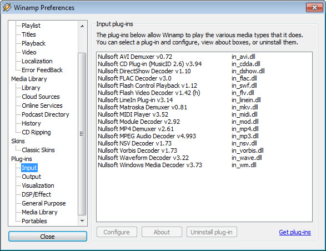Screen dimensions: 326x251
Task: Open General Purpose plug-ins
Action: 44,203
